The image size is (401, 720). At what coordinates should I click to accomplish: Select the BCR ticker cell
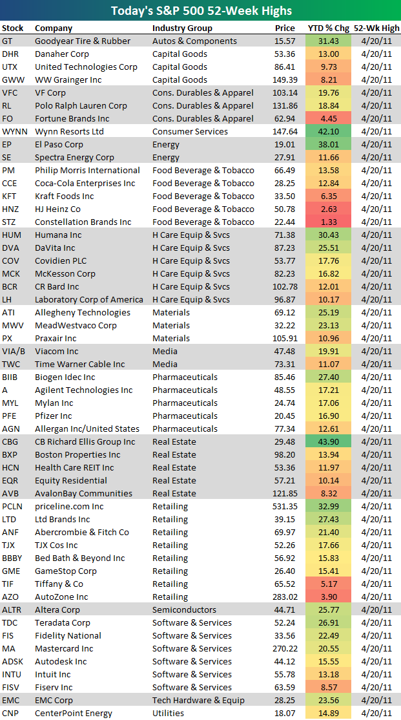click(x=10, y=286)
